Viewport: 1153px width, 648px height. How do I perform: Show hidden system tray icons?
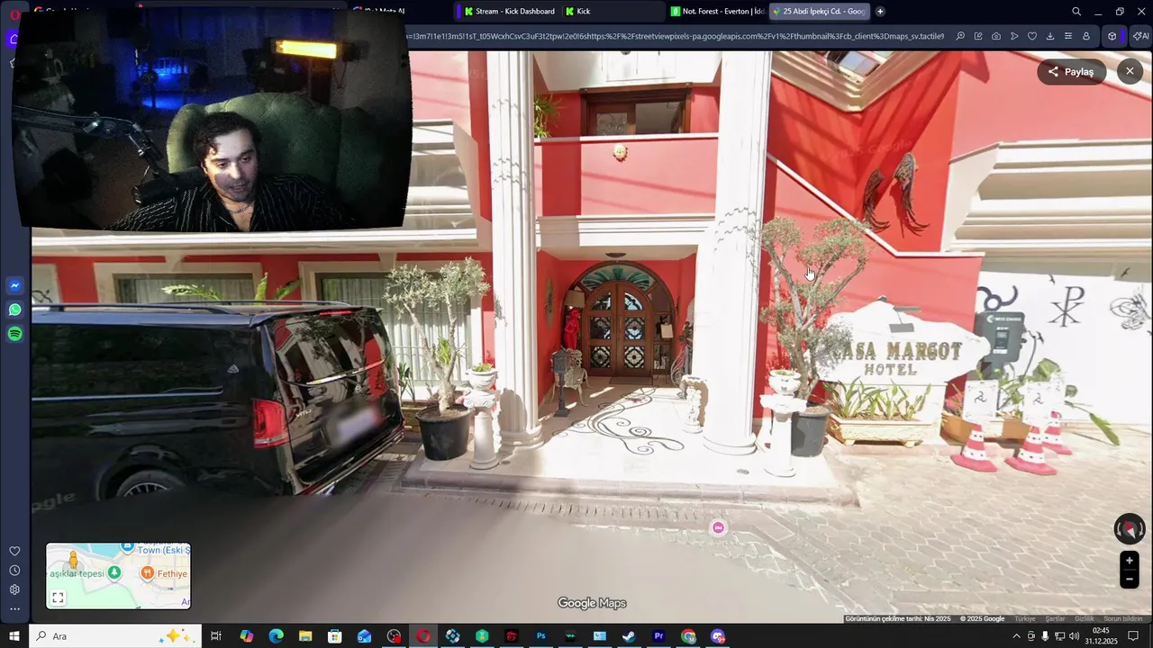1017,636
